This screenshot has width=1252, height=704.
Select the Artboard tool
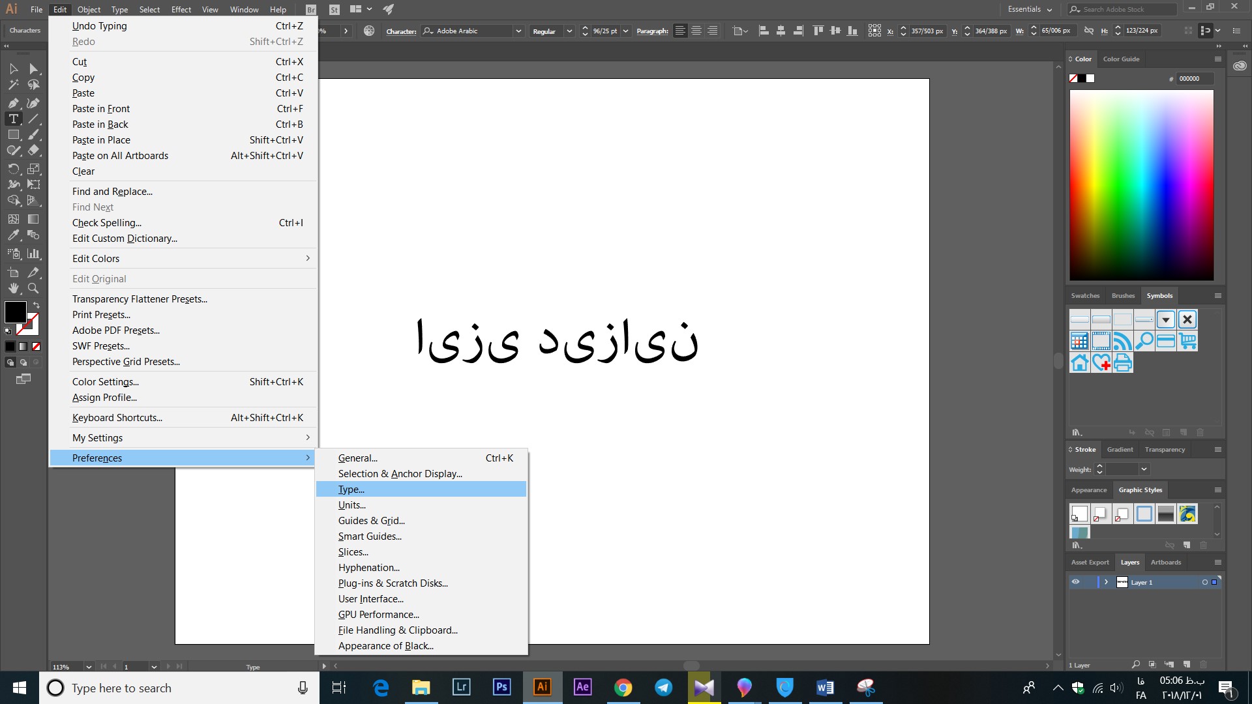coord(13,272)
